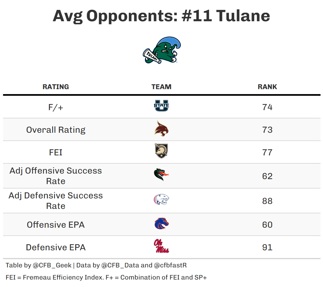Click the Army Black Knights logo
323x287 pixels.
[x=161, y=151]
